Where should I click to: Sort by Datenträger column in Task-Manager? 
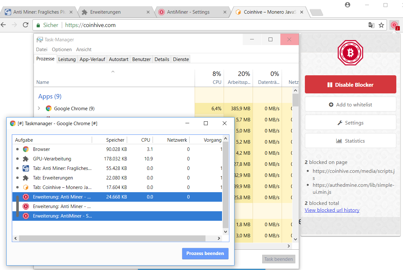[267, 78]
